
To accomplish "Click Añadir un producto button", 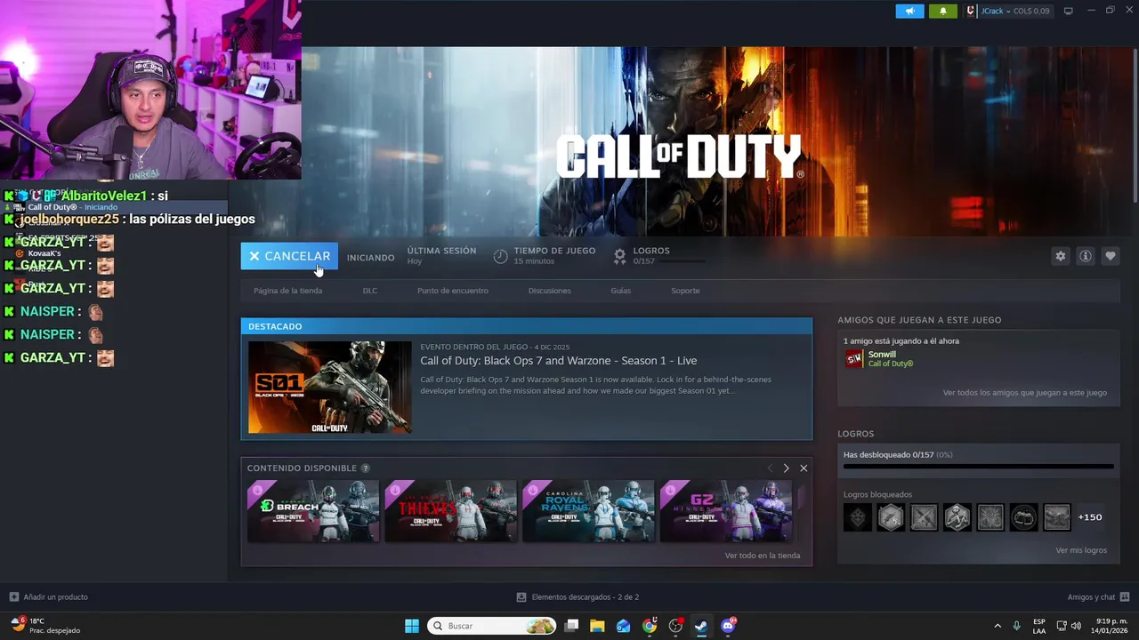I will coord(49,597).
